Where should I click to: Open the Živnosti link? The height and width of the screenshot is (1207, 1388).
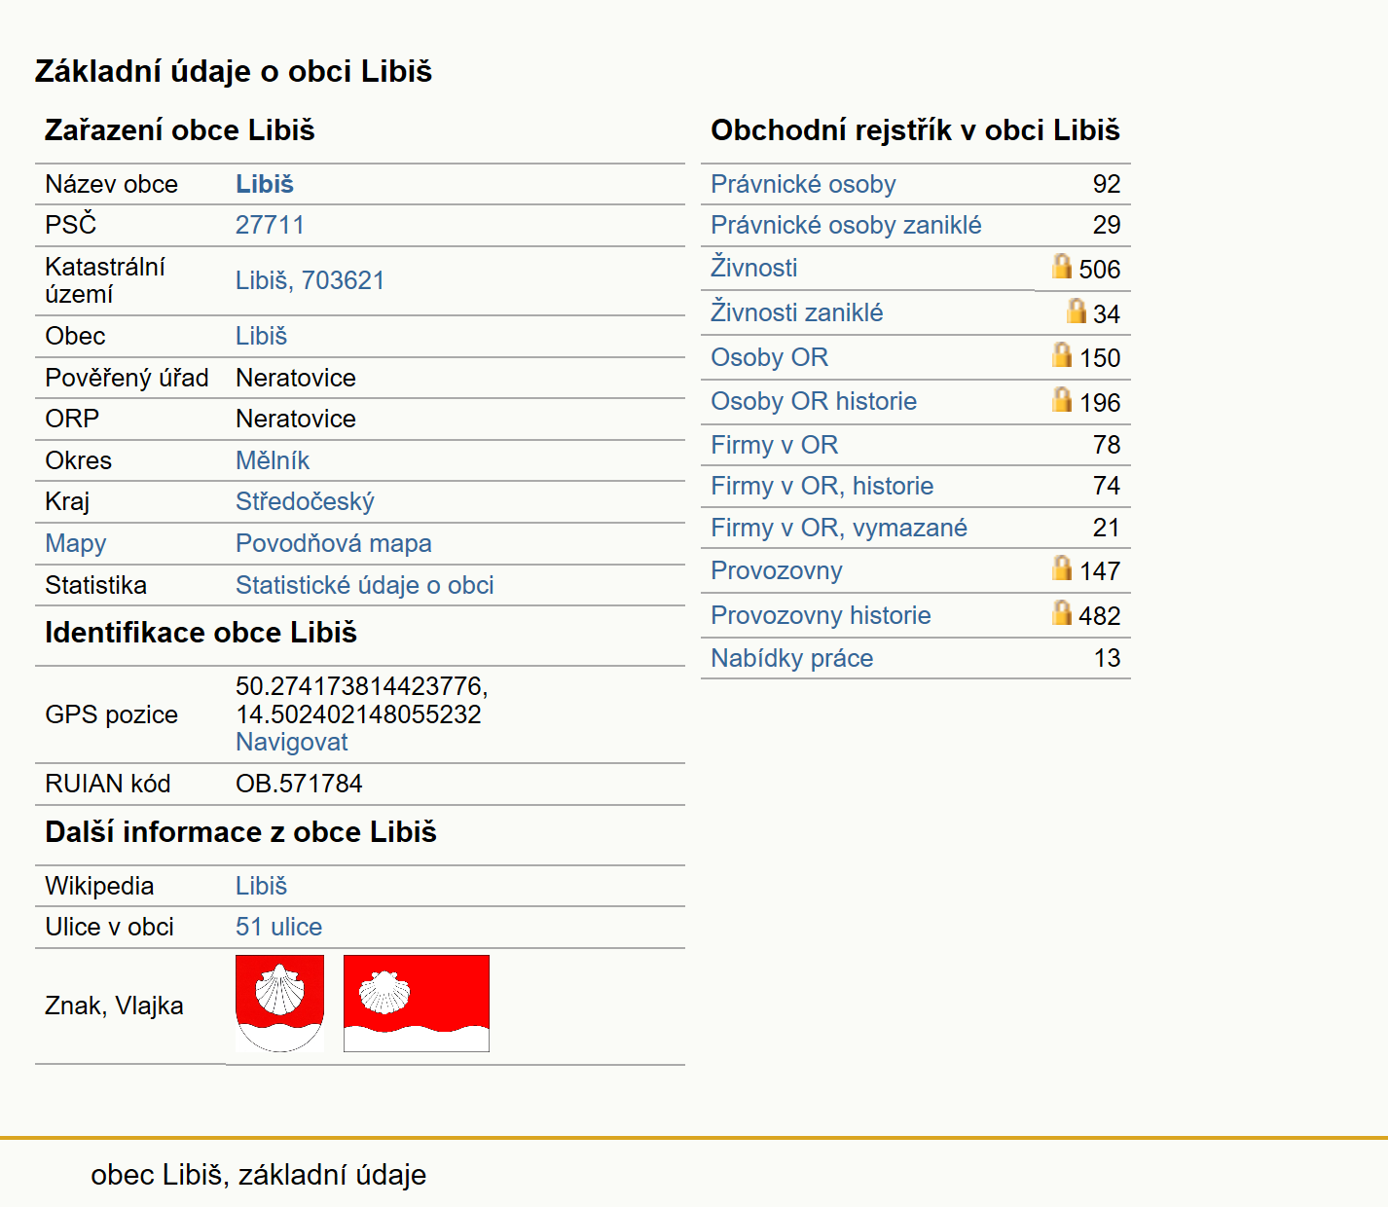(754, 268)
